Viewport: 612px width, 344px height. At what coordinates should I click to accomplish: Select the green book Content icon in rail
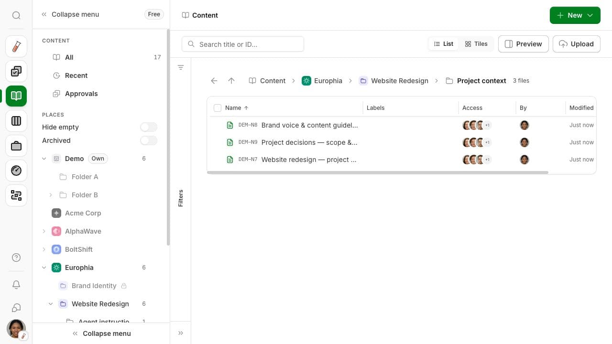(x=16, y=96)
